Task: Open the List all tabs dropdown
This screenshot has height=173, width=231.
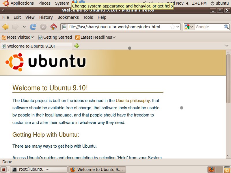Action: point(227,46)
